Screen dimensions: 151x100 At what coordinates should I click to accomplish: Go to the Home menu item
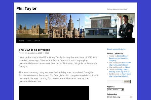point(21,41)
